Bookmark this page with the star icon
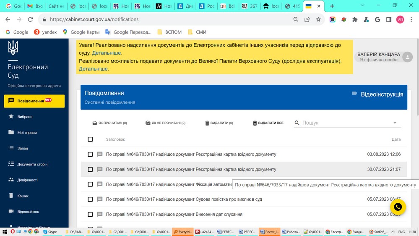 click(x=318, y=19)
